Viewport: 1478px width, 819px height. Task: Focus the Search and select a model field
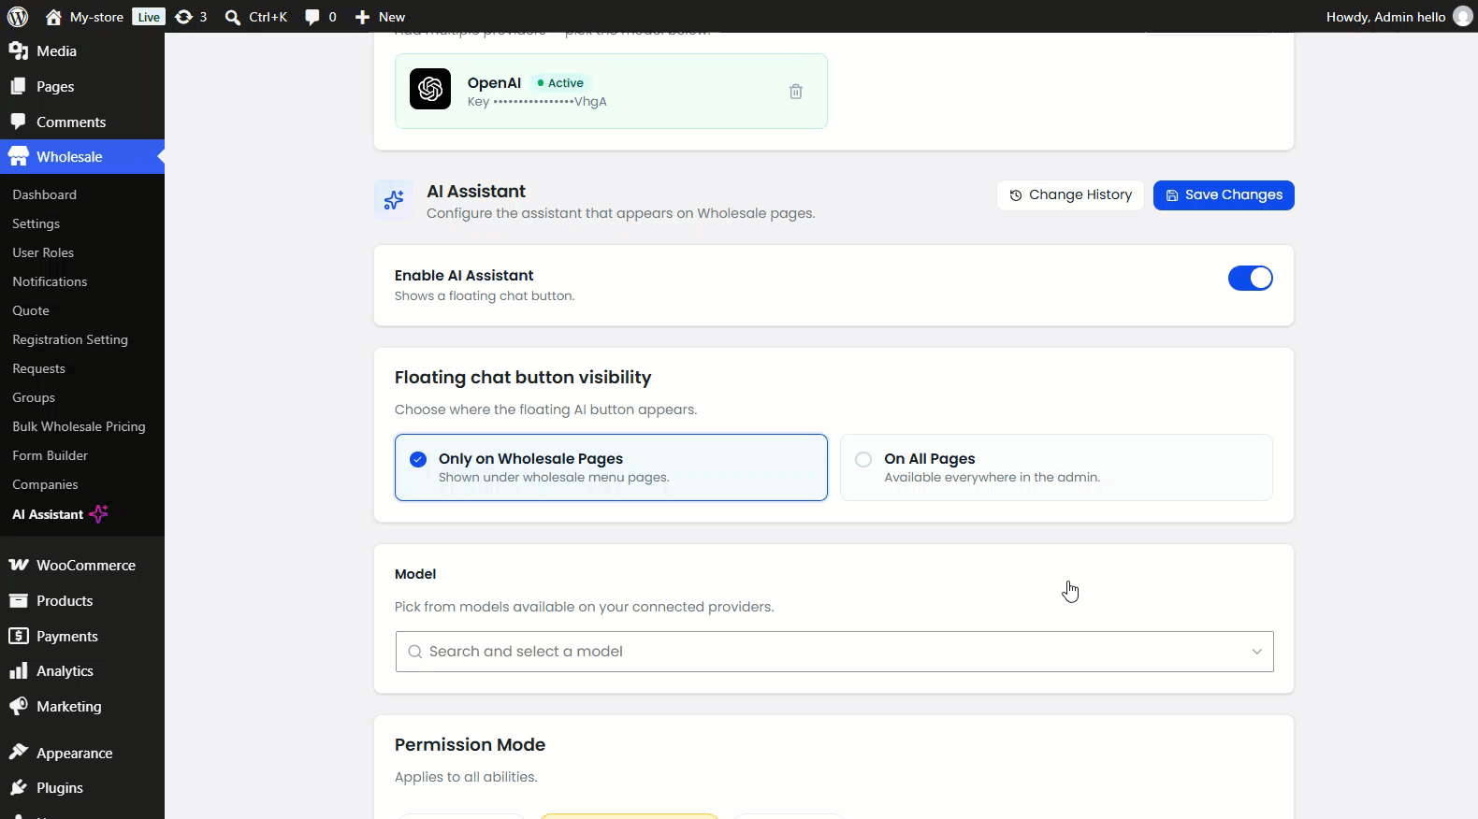coord(834,652)
